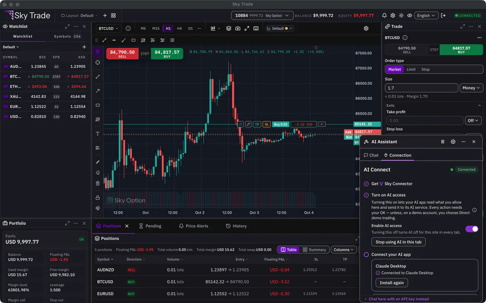Image resolution: width=486 pixels, height=303 pixels.
Task: Open the BTCUSD symbol selector in chart
Action: tap(108, 28)
